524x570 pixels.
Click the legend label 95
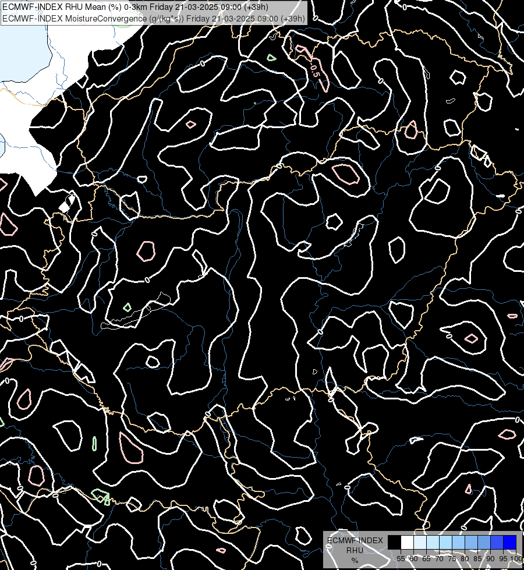pyautogui.click(x=503, y=559)
